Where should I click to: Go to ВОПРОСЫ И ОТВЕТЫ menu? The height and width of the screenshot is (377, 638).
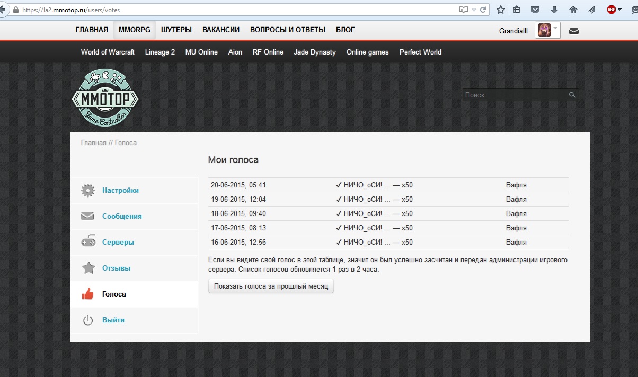click(x=288, y=30)
